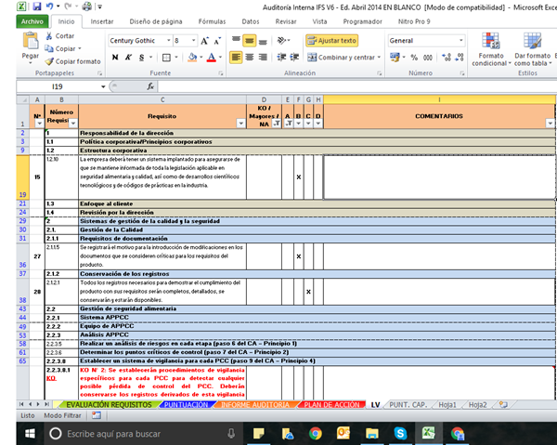The width and height of the screenshot is (557, 445).
Task: Click Dar formato como tabla
Action: [x=531, y=46]
